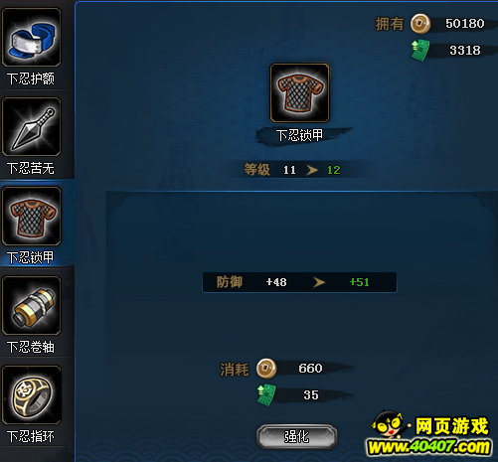Click the coin cost icon beside 660

click(266, 369)
